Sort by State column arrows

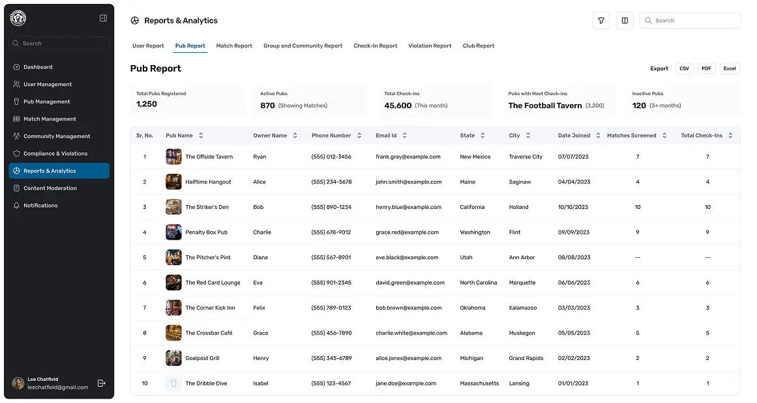click(x=482, y=135)
